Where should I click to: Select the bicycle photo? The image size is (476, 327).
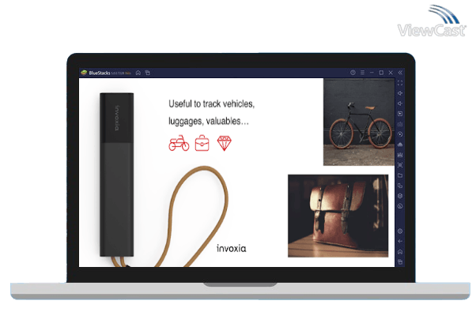point(359,122)
